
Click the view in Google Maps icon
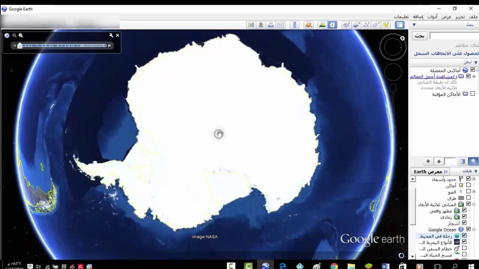click(x=261, y=25)
